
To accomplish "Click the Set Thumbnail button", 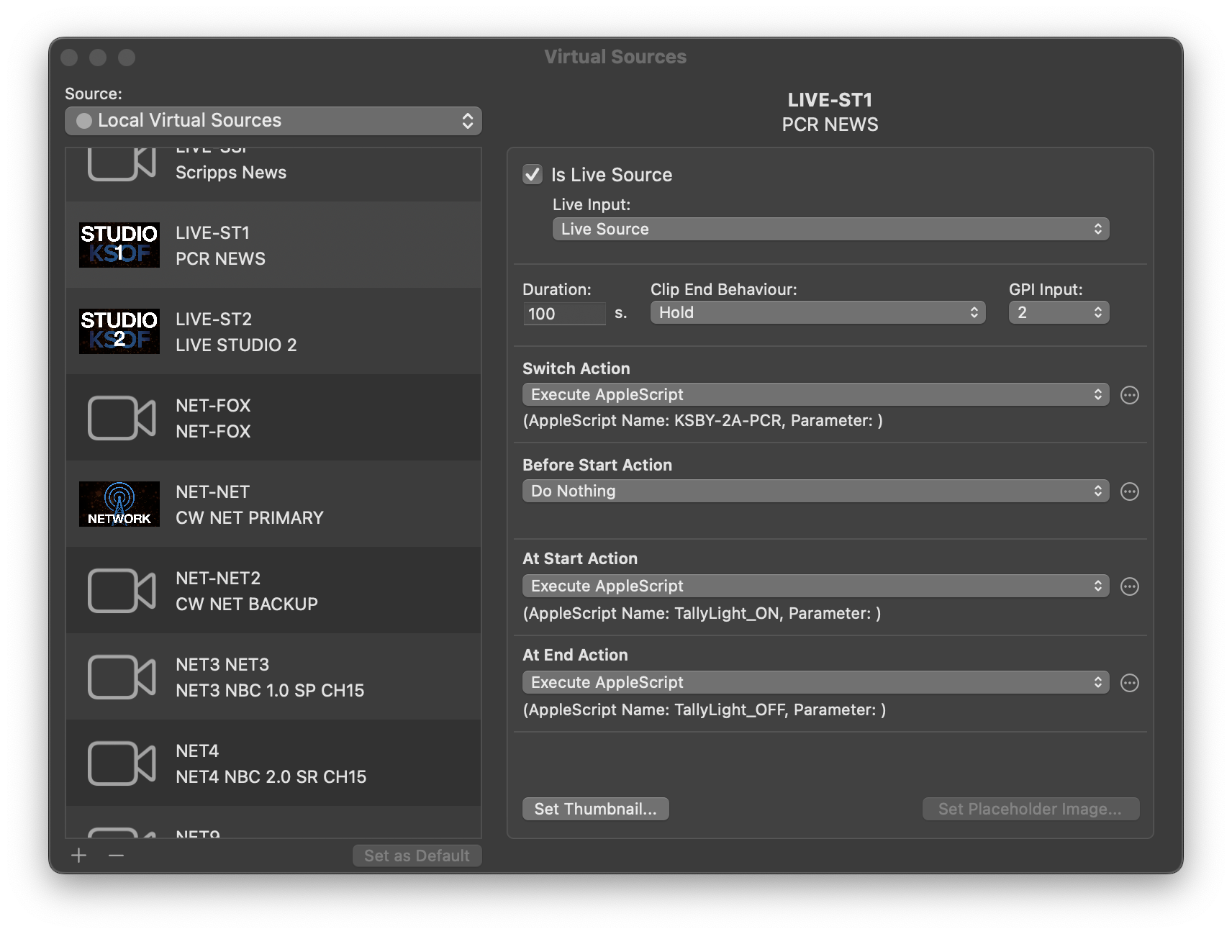I will [596, 809].
